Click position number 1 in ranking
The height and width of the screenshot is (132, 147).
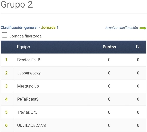click(6, 60)
